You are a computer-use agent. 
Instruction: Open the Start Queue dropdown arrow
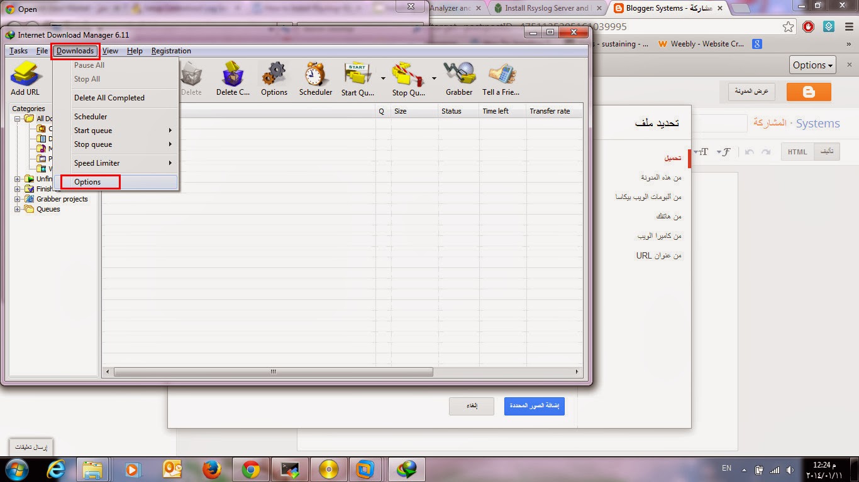pyautogui.click(x=383, y=79)
